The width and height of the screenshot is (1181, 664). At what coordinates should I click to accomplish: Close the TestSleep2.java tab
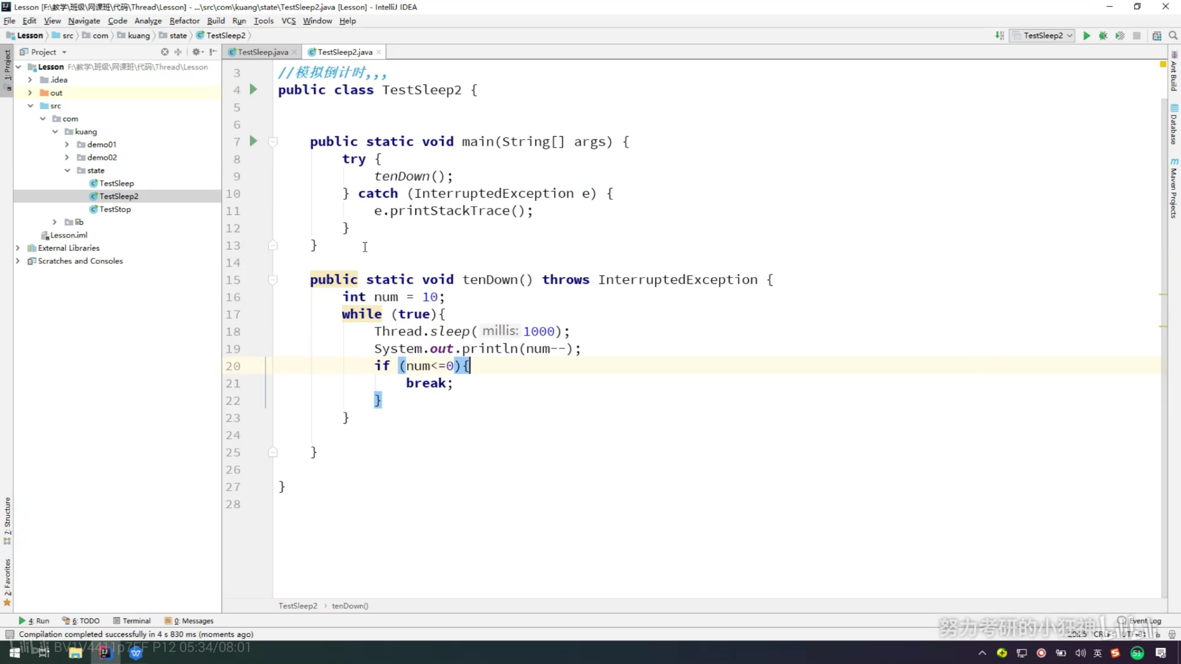[x=379, y=52]
